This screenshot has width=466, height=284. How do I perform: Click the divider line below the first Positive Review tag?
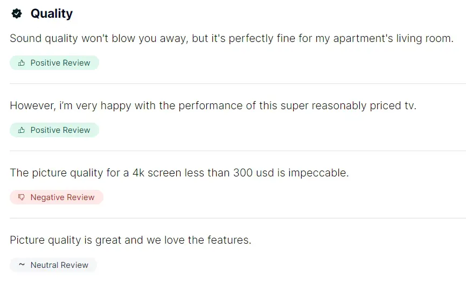[238, 84]
